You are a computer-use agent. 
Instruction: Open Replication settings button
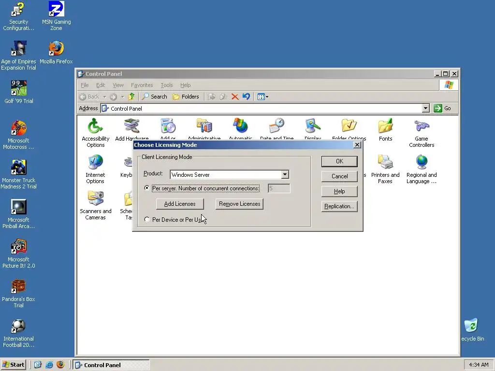tap(339, 206)
